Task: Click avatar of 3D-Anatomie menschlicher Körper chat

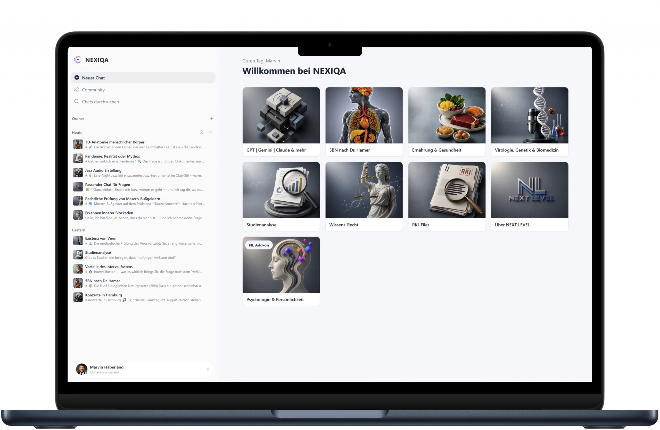Action: 78,144
